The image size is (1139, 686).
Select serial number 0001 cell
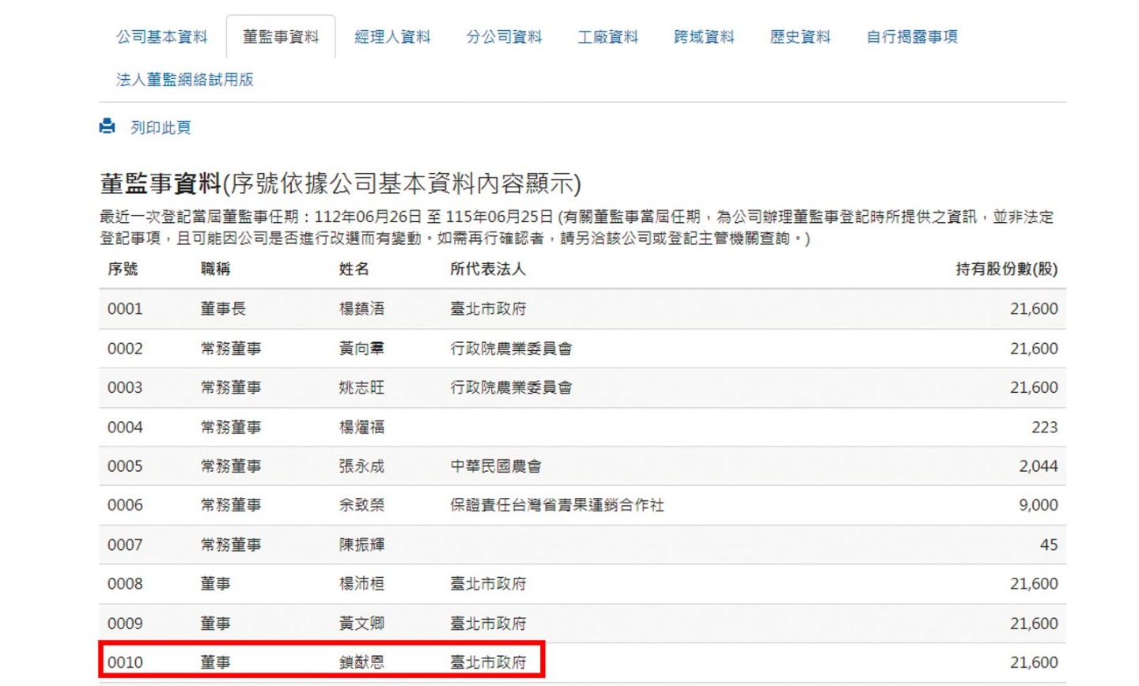click(125, 308)
